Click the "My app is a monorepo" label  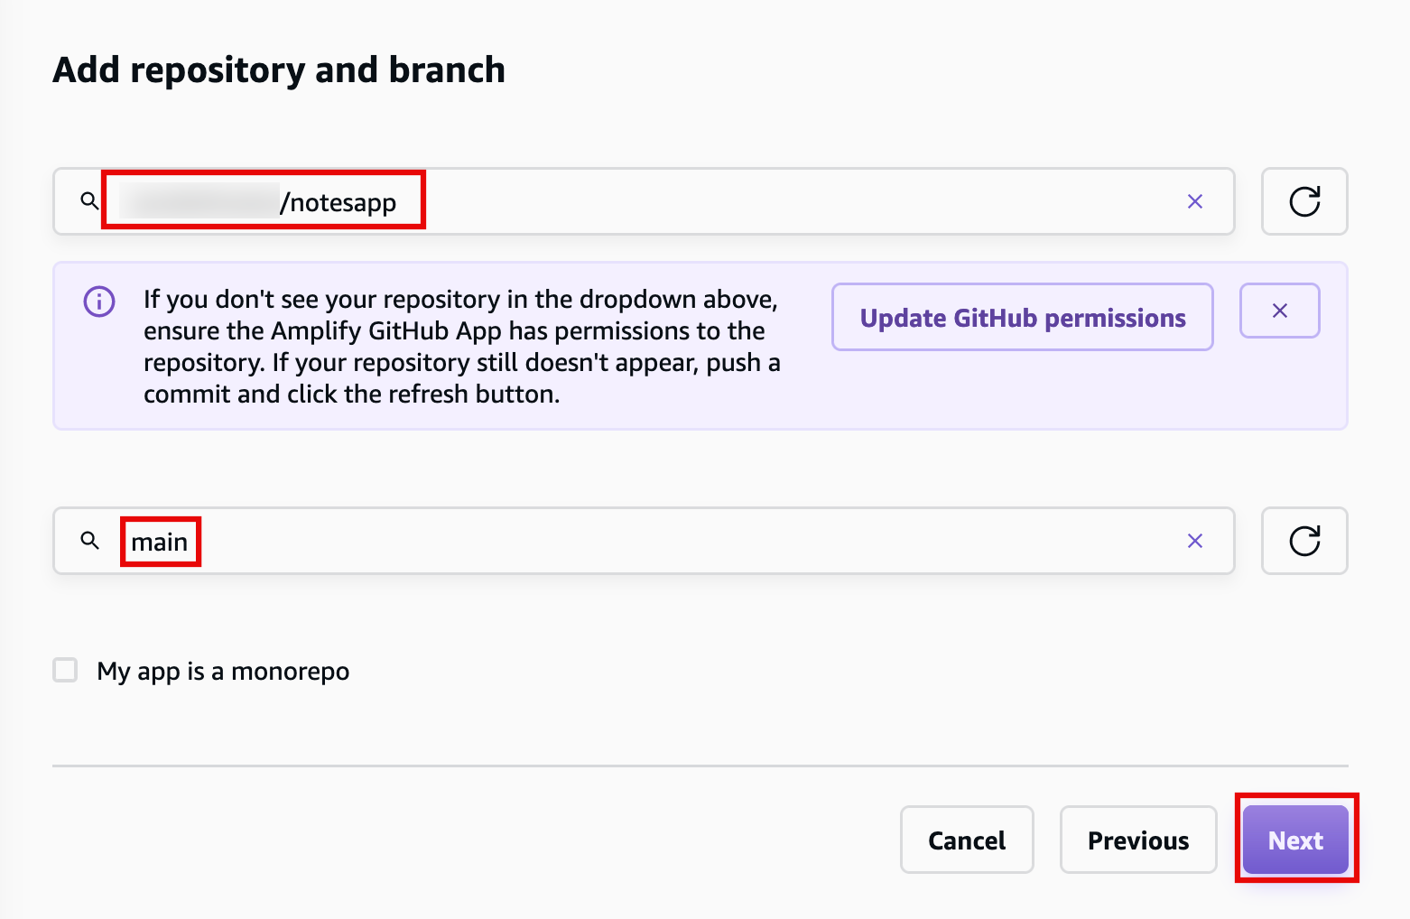click(223, 672)
